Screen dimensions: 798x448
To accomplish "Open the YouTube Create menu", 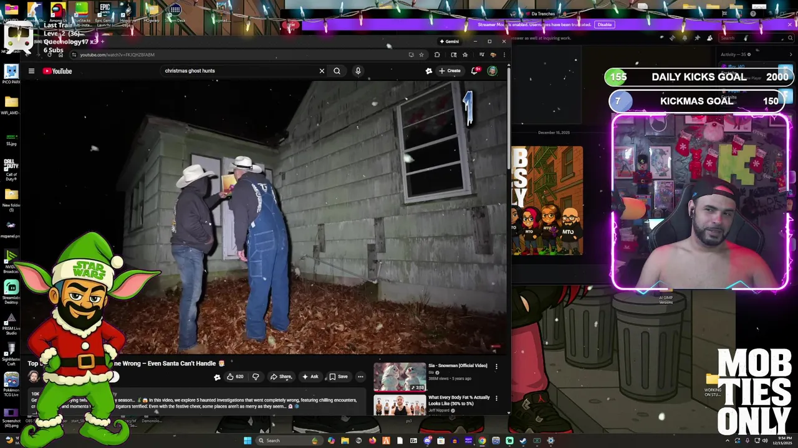I will pos(449,71).
